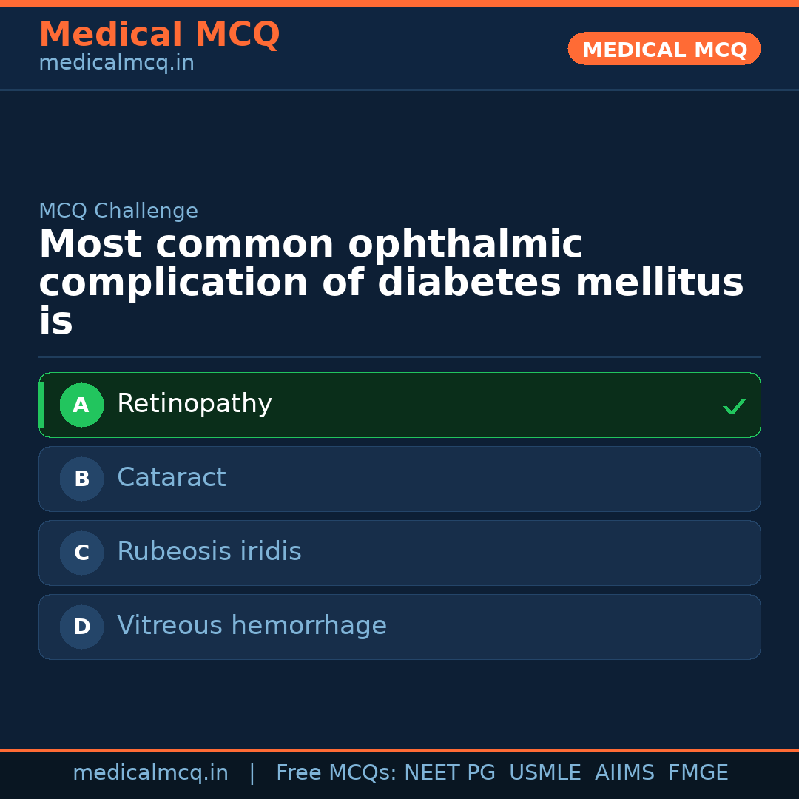This screenshot has width=799, height=799.
Task: Click the green checkmark on answer A
Action: [735, 405]
